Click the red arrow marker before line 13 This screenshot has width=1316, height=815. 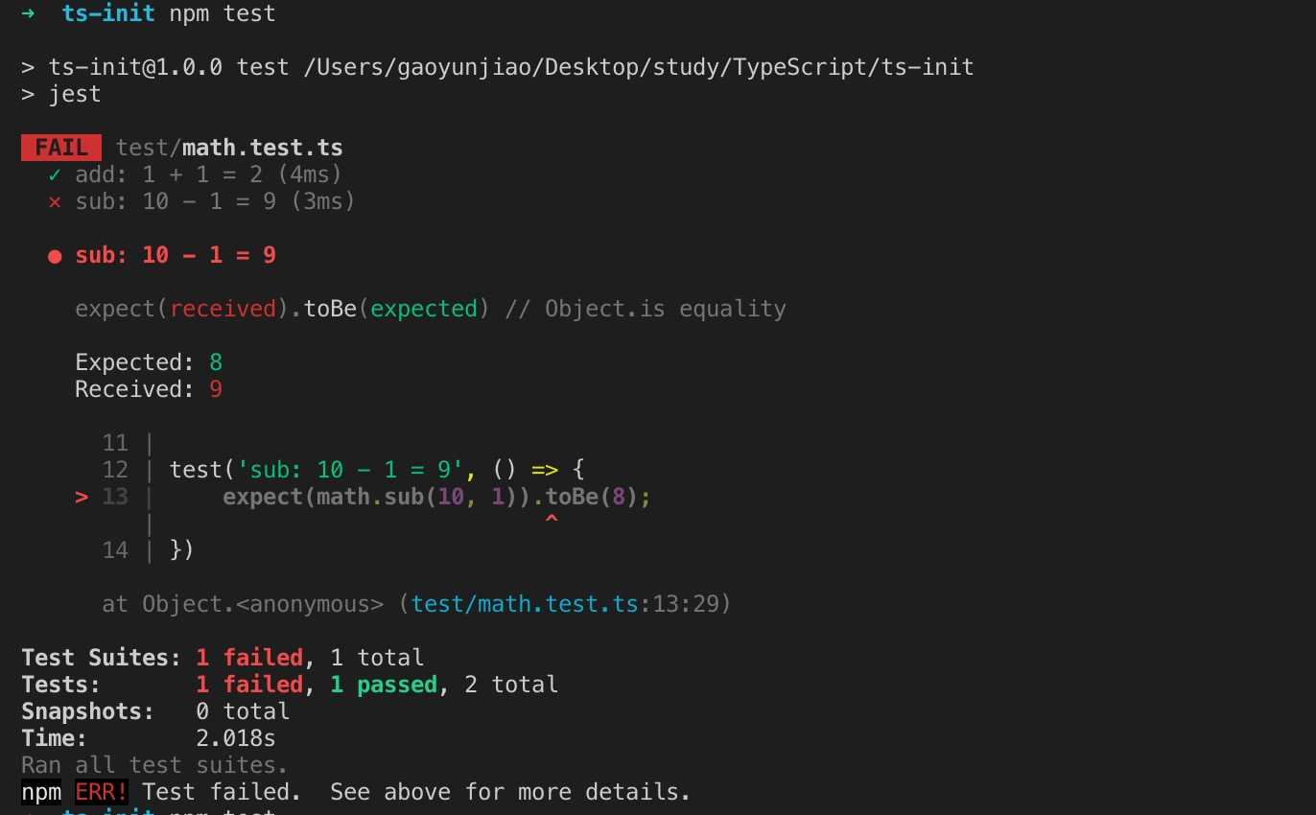point(82,497)
